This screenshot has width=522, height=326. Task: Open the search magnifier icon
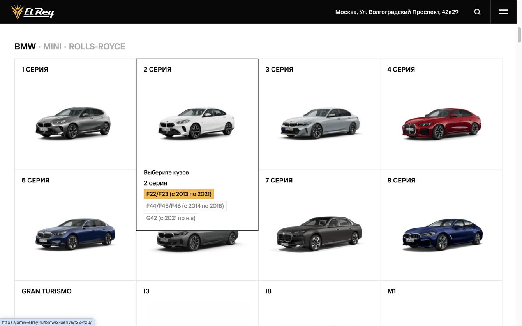pos(477,12)
